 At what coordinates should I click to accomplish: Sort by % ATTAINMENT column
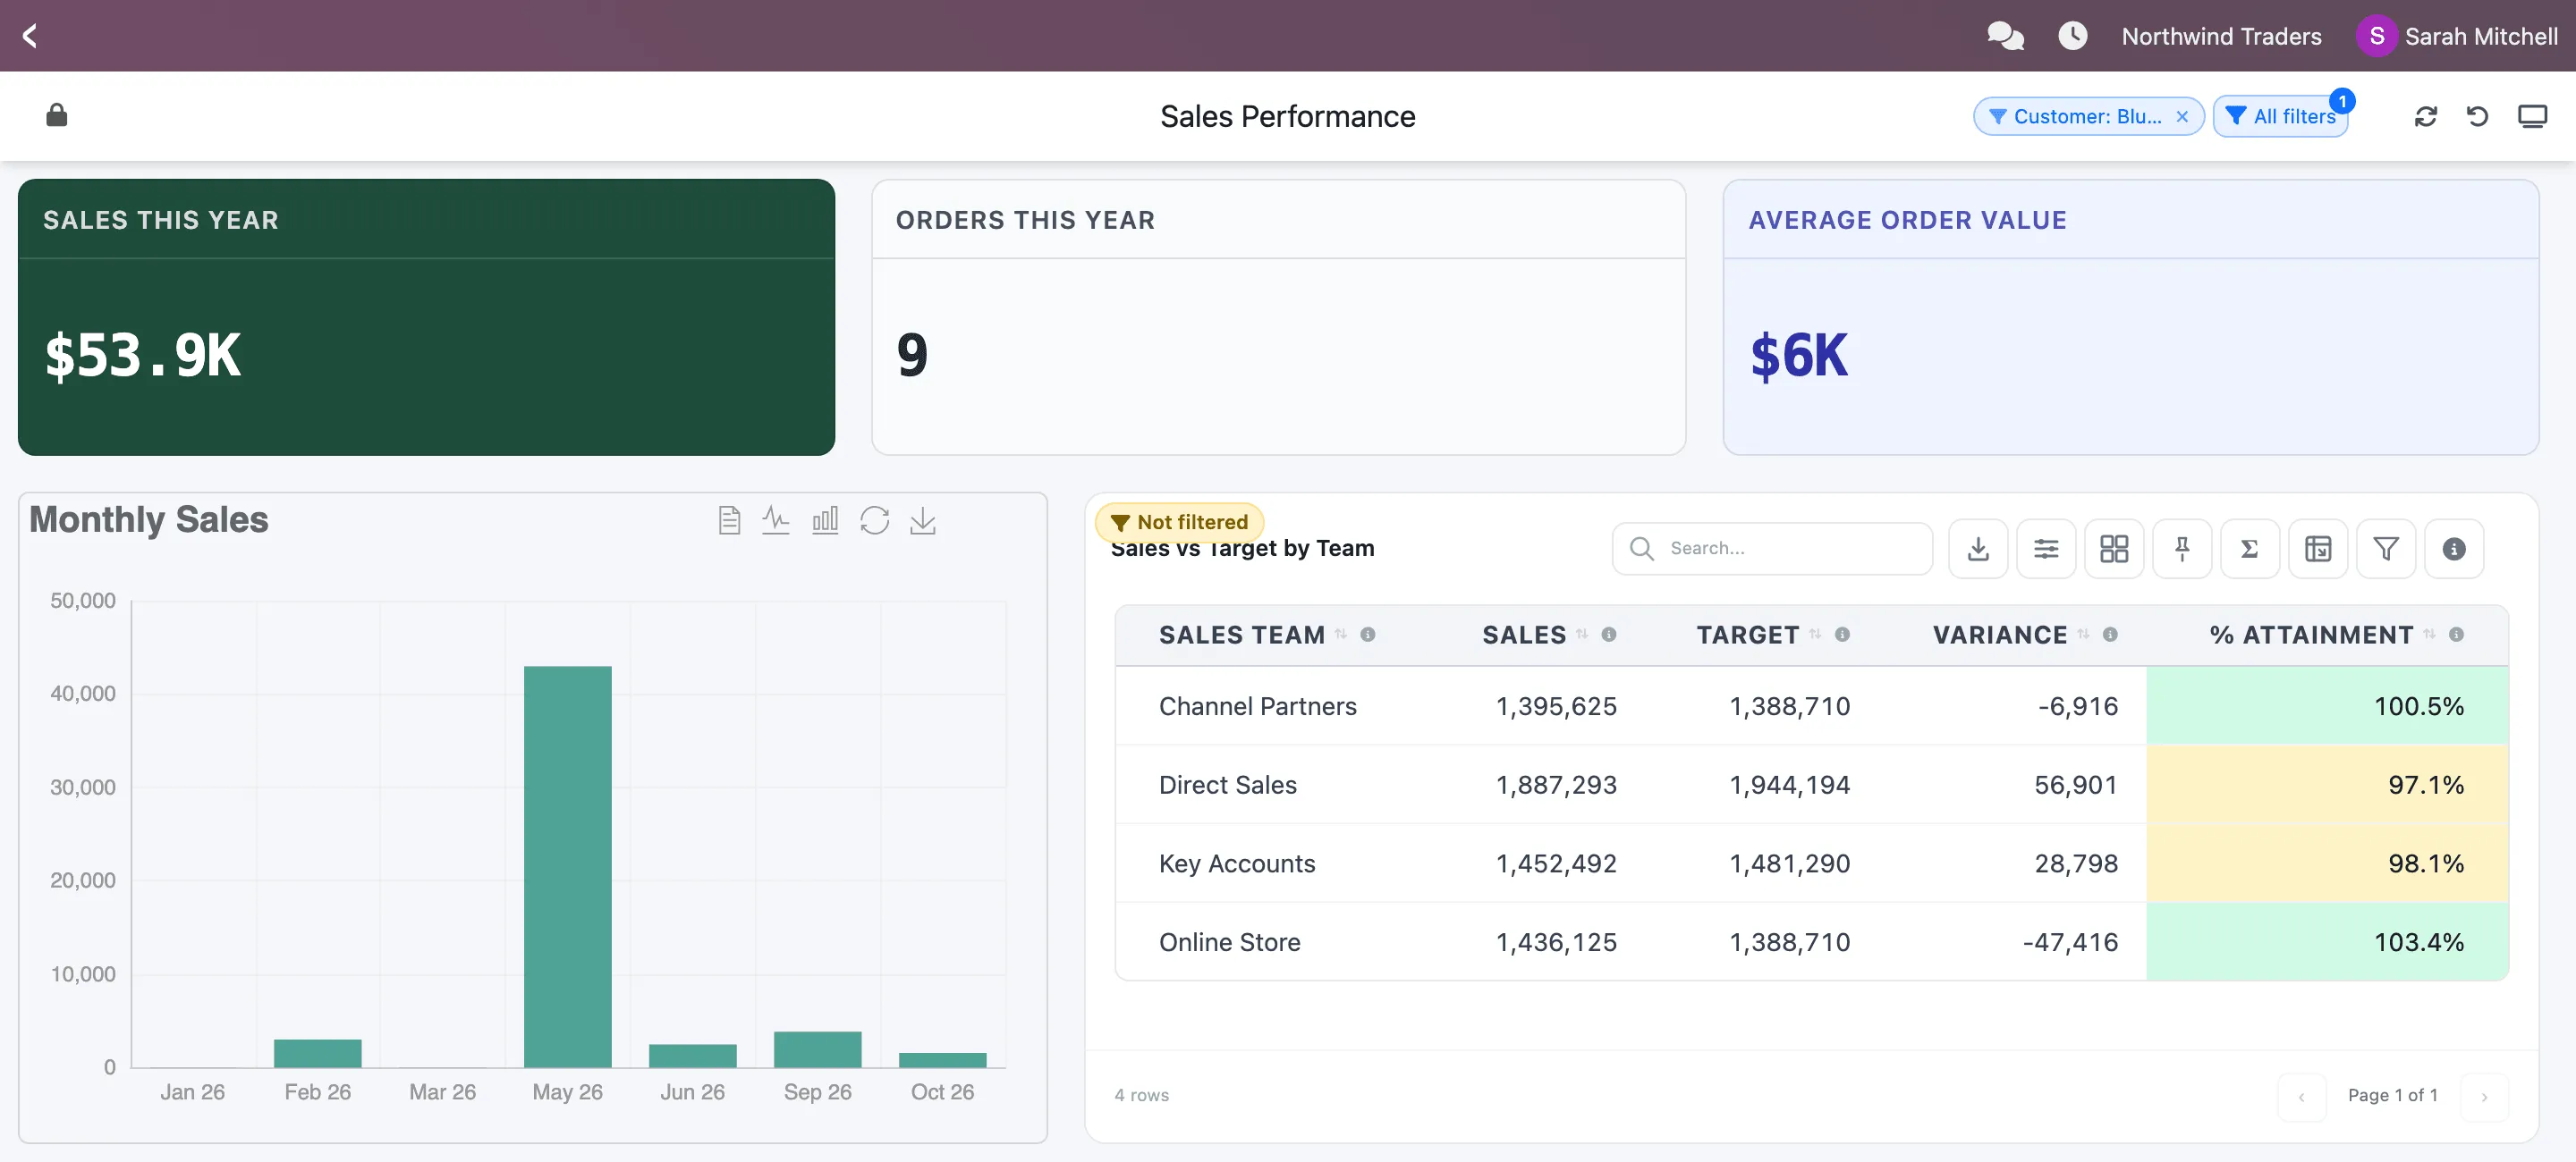(2428, 635)
